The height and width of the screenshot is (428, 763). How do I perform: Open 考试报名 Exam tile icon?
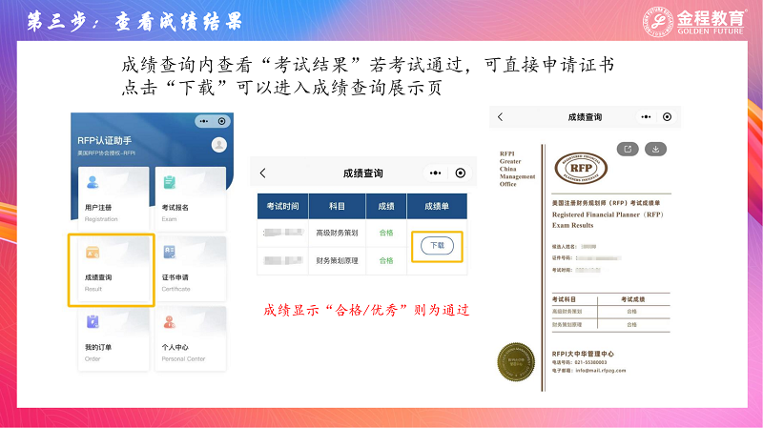pos(170,182)
